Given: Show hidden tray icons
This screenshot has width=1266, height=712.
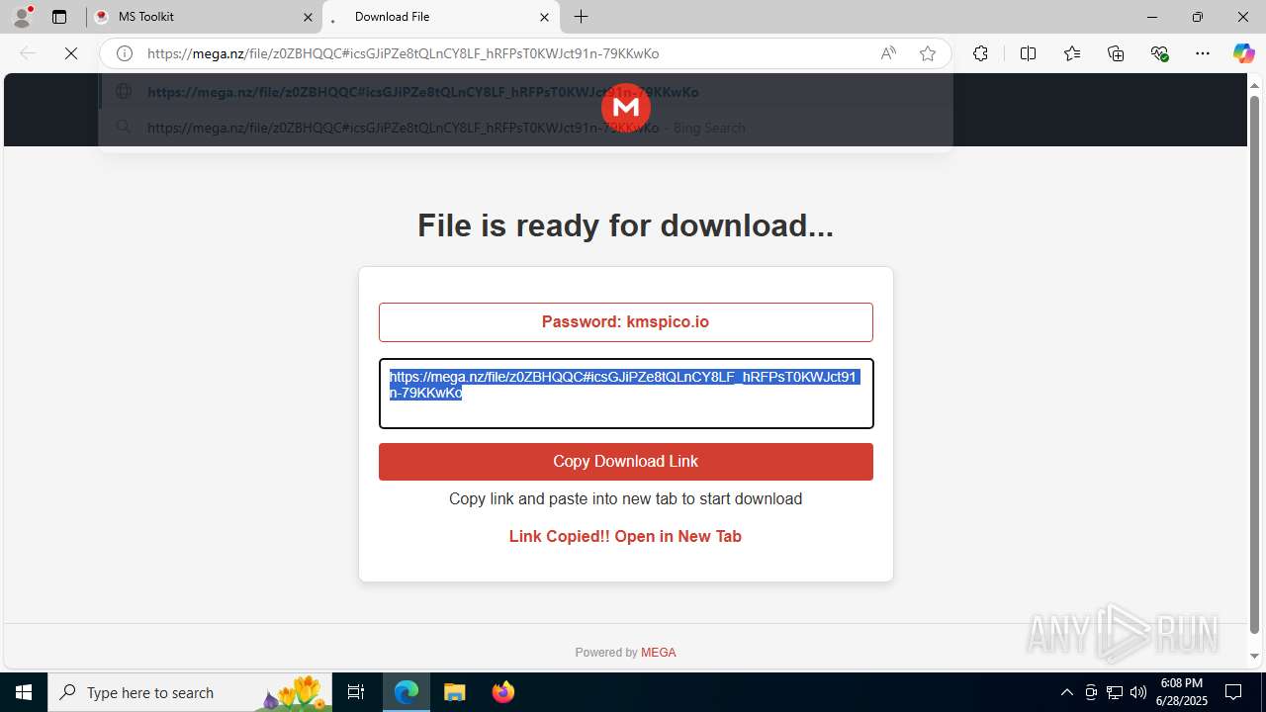Looking at the screenshot, I should (x=1066, y=692).
